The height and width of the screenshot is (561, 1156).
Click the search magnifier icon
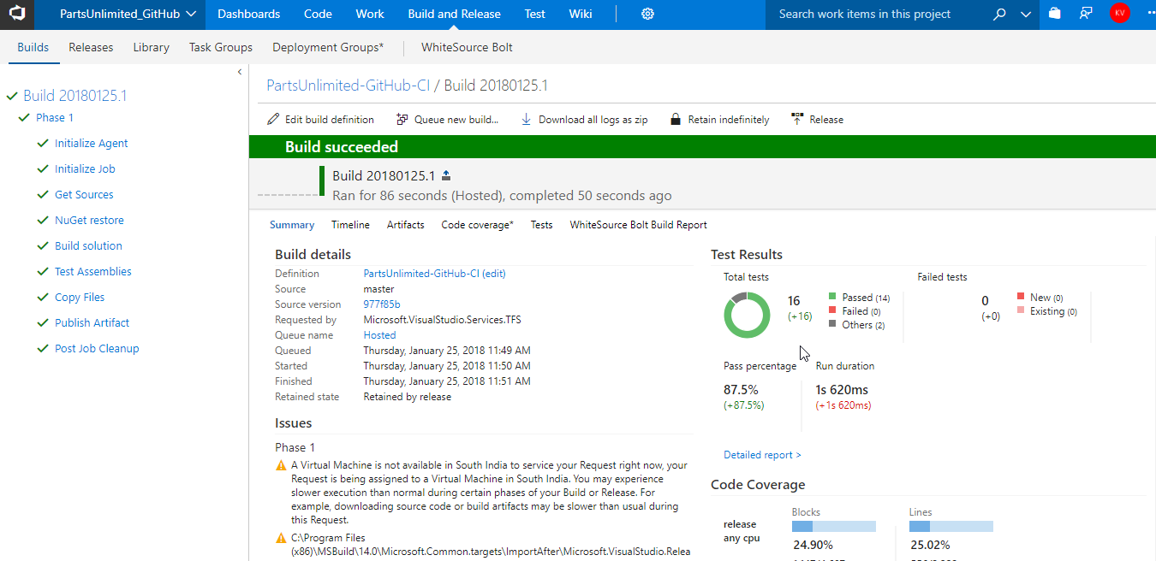[999, 14]
